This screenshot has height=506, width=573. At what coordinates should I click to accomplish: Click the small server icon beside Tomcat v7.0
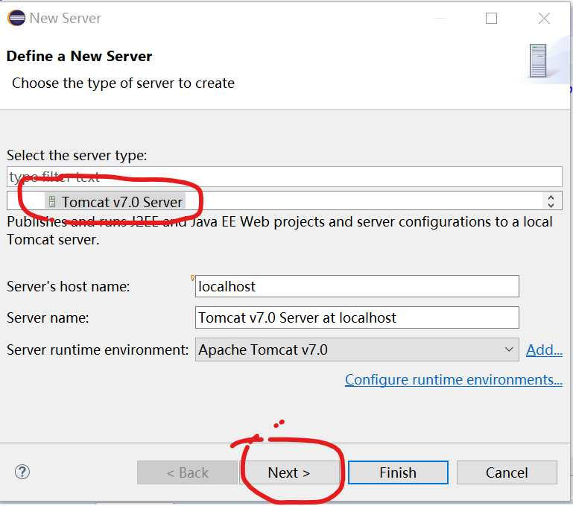click(52, 201)
